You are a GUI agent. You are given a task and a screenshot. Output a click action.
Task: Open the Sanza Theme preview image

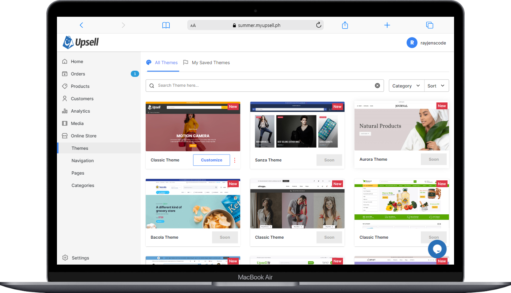point(297,126)
